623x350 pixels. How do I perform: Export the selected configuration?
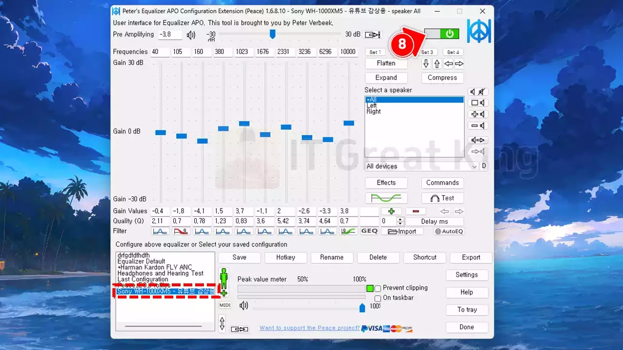pyautogui.click(x=471, y=258)
